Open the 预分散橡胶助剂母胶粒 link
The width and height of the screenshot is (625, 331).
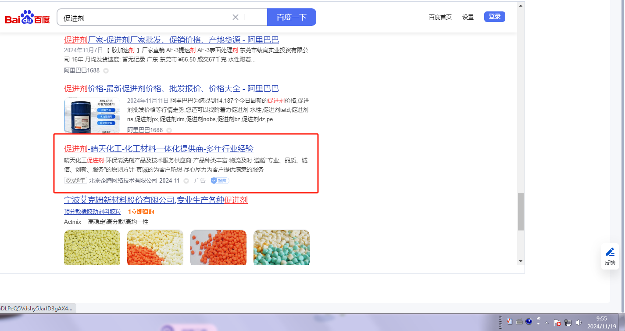tap(93, 212)
